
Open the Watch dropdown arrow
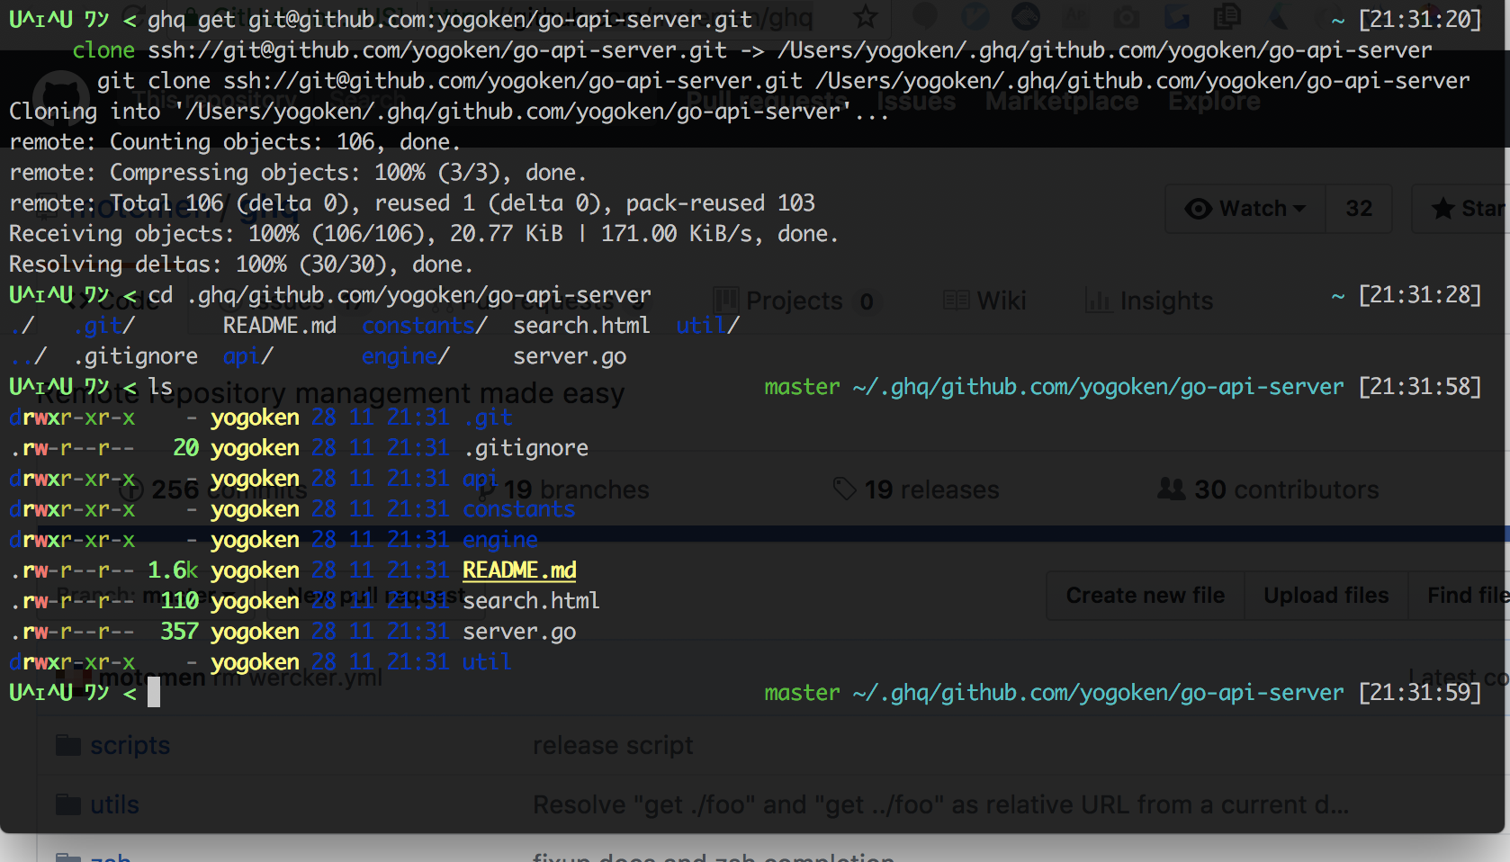click(x=1299, y=208)
